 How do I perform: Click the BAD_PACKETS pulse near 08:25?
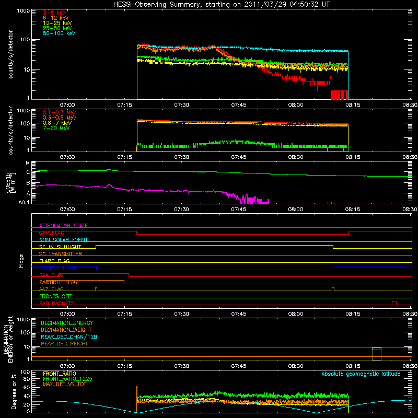click(394, 303)
